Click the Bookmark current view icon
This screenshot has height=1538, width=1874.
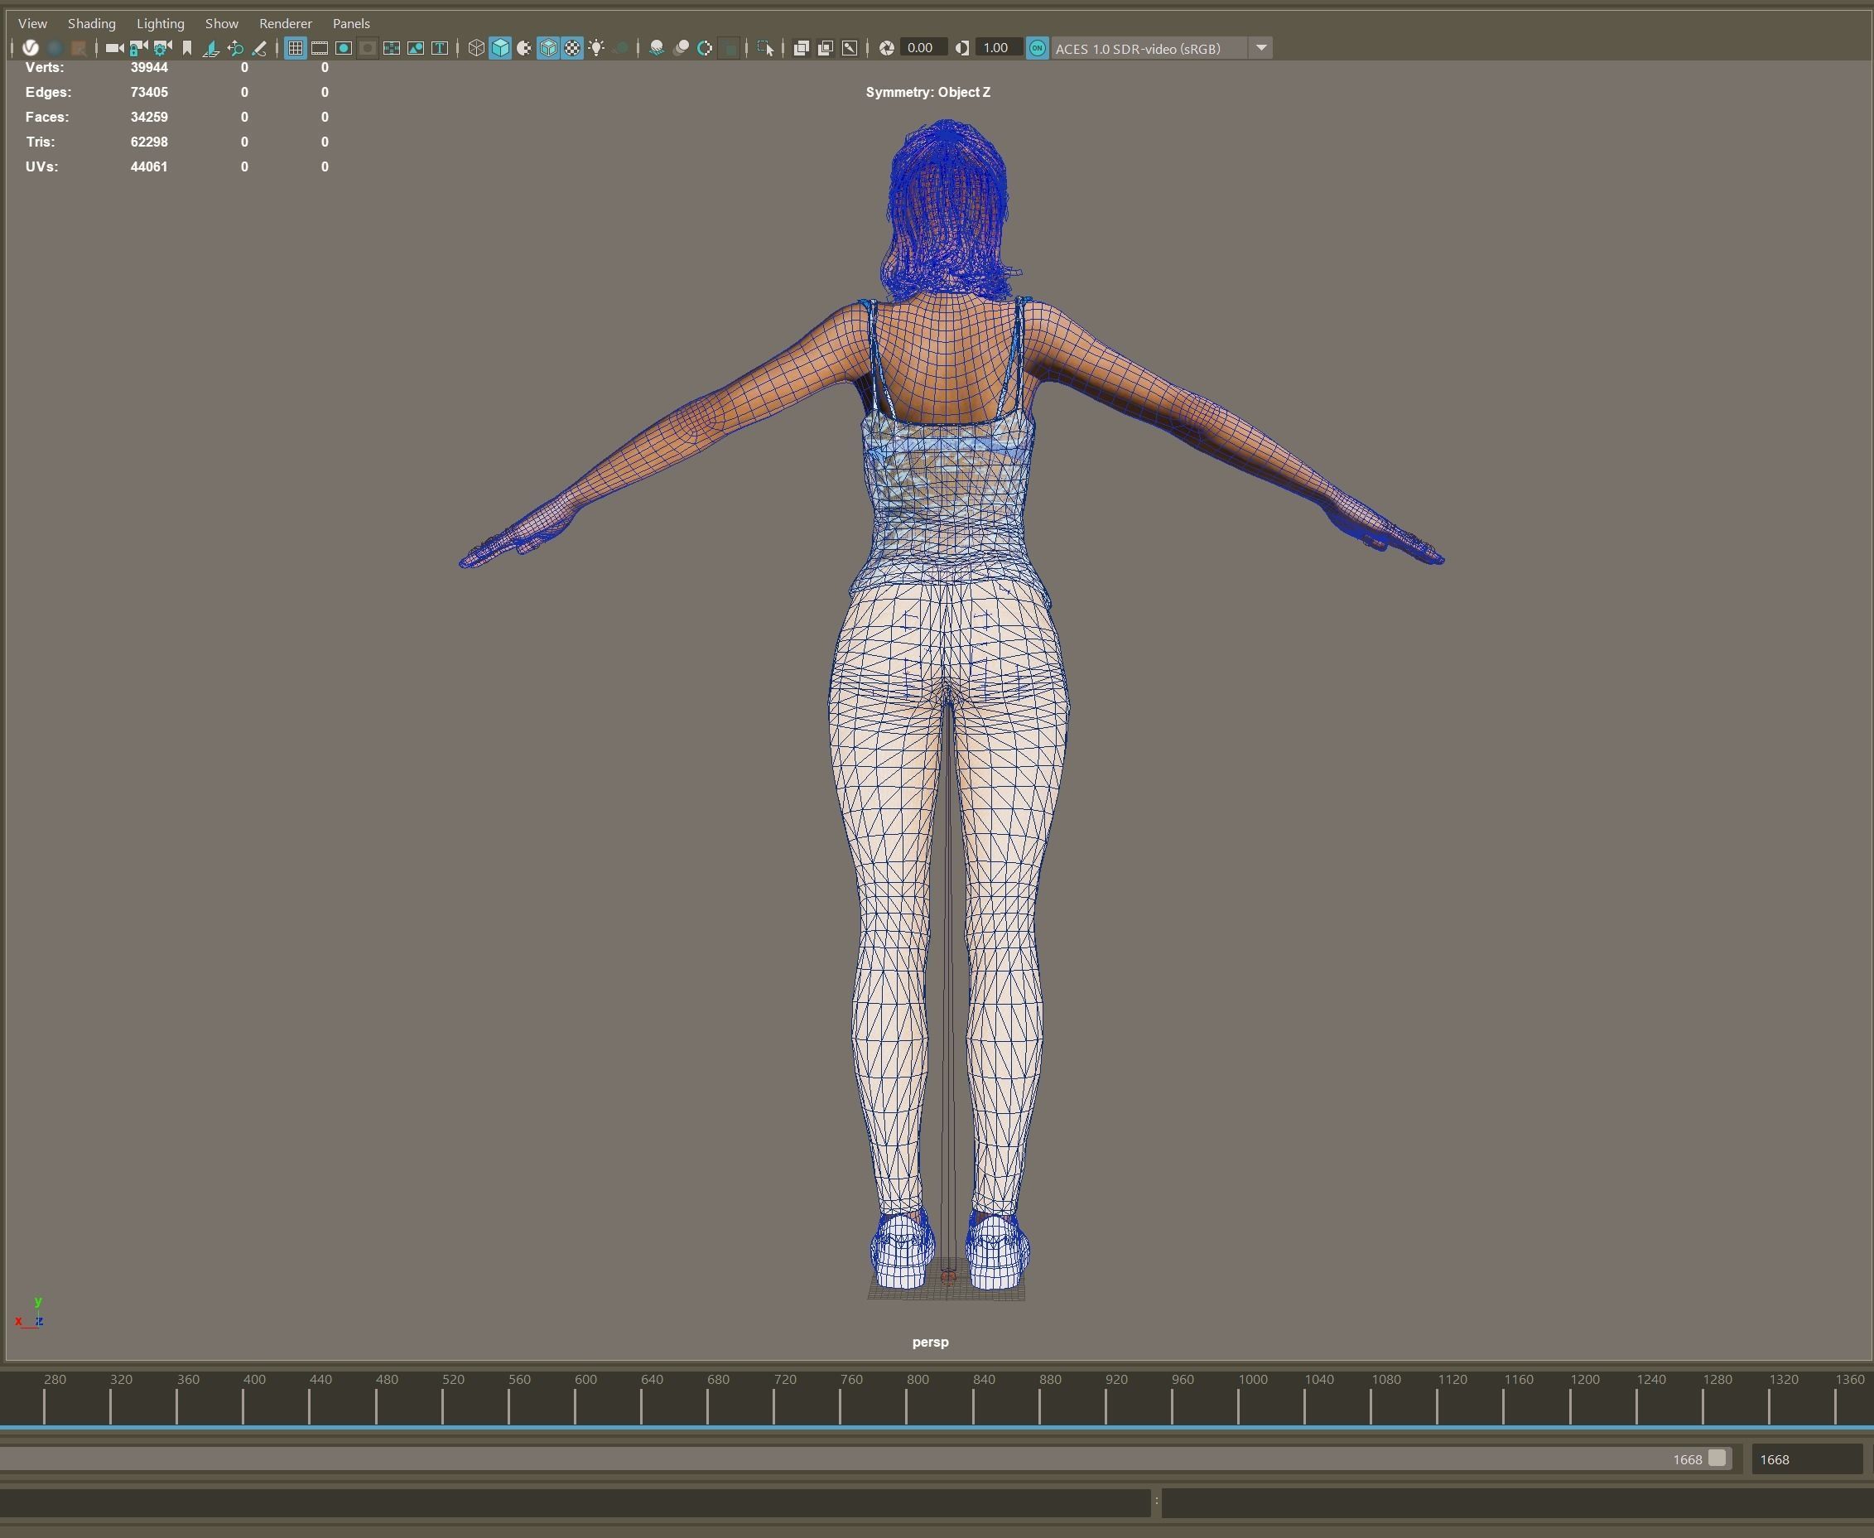[187, 48]
